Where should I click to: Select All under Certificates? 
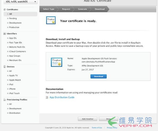[x=20, y=14]
